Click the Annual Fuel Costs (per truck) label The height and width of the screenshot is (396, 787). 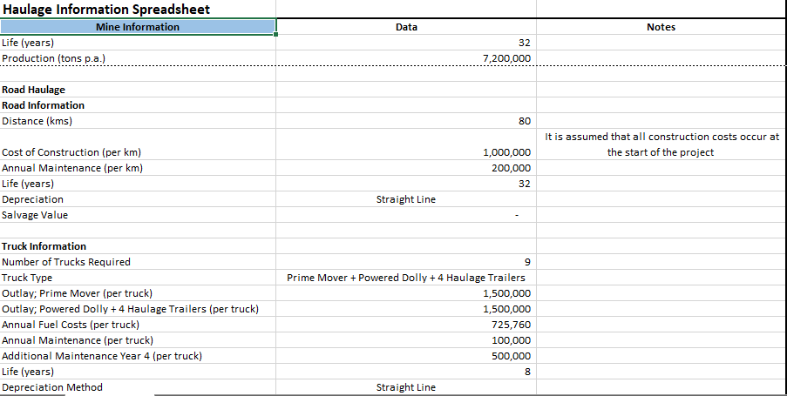click(x=71, y=325)
